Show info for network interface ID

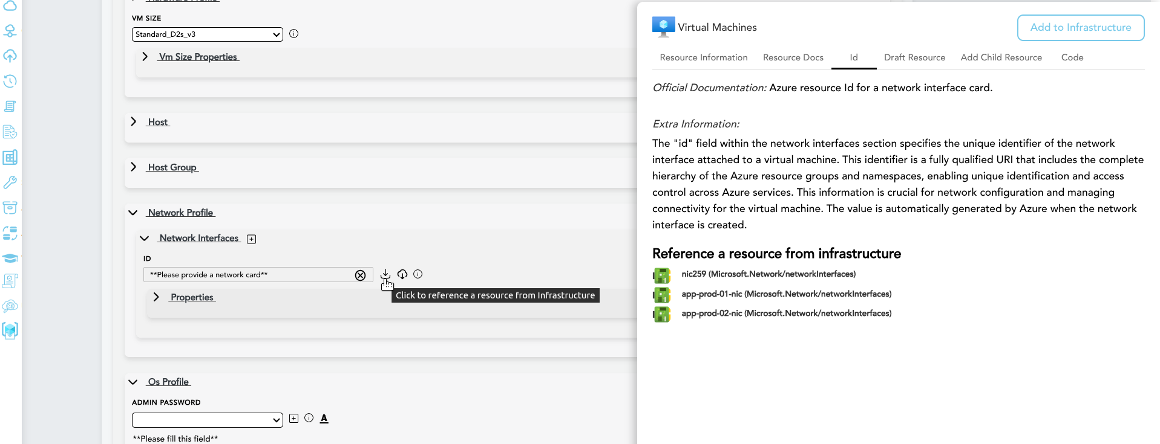click(418, 274)
